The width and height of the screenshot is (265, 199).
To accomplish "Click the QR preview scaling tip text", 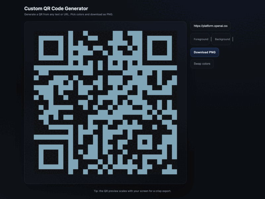I will [132, 191].
